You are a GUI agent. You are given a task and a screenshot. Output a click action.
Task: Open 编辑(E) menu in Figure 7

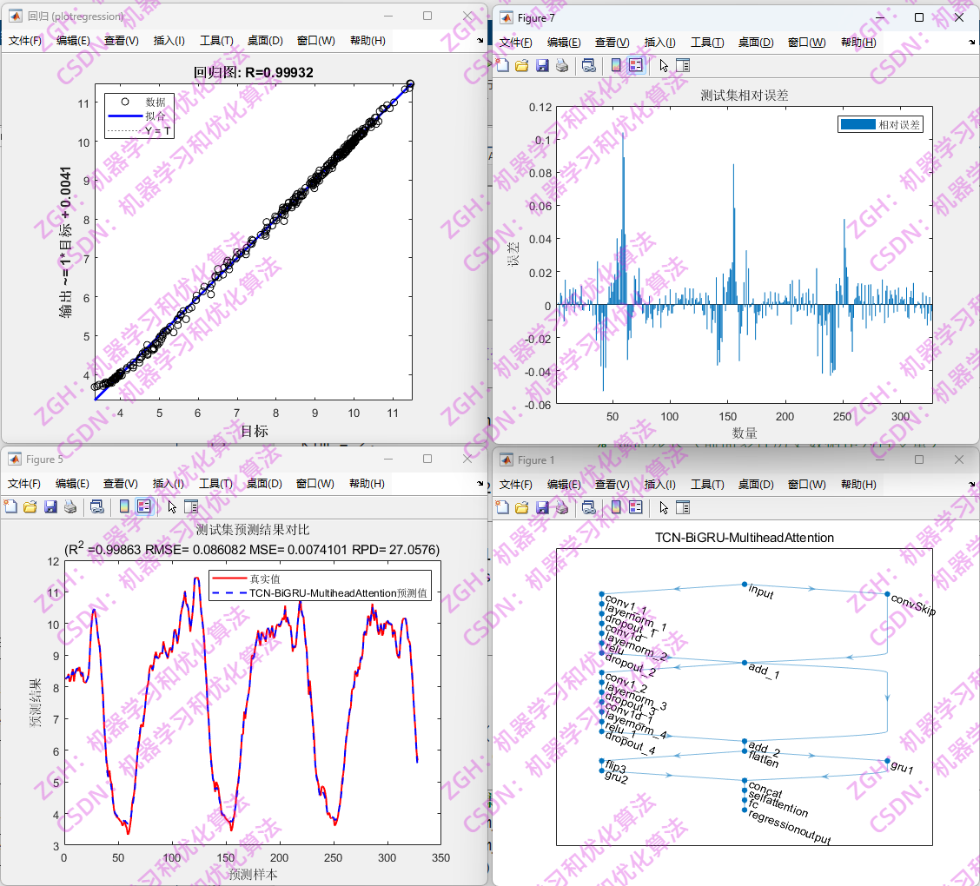(564, 43)
